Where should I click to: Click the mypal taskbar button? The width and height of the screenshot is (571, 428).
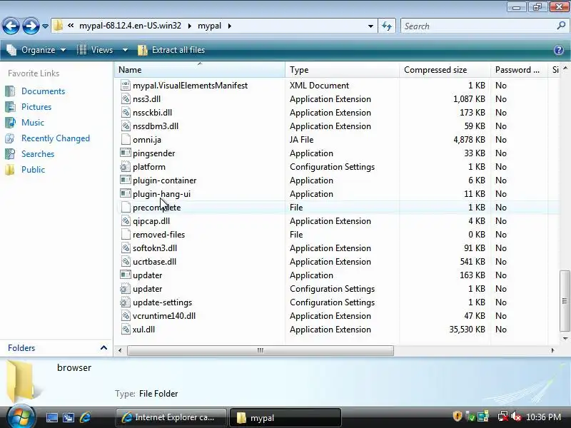(x=285, y=417)
